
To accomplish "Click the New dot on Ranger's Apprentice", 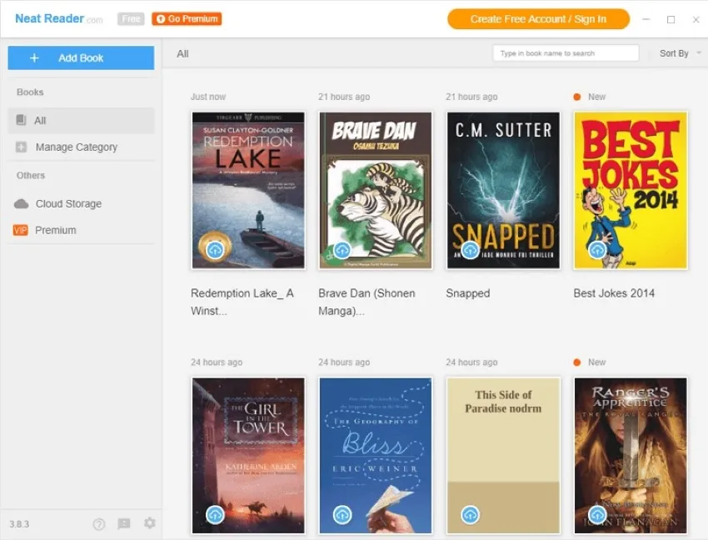I will [576, 362].
